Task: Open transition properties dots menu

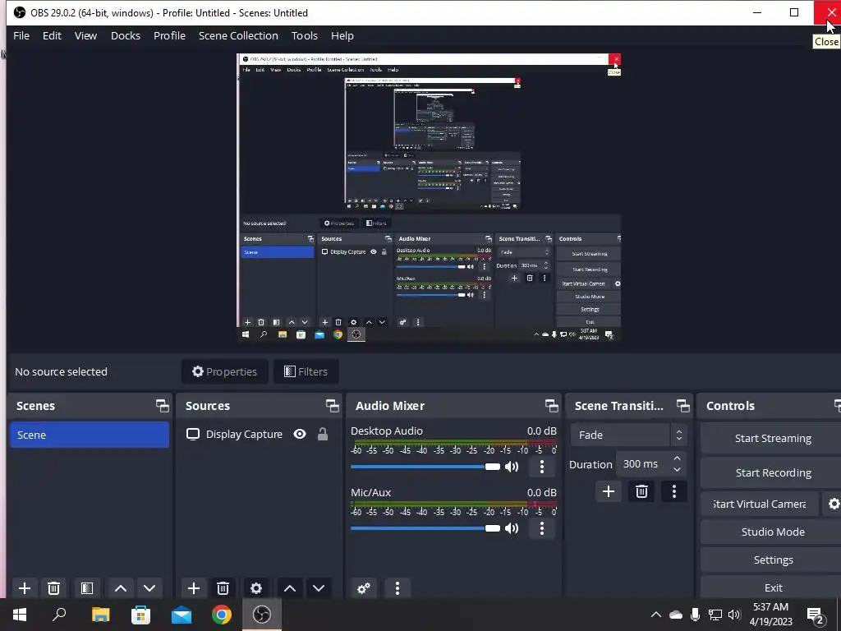Action: tap(674, 491)
